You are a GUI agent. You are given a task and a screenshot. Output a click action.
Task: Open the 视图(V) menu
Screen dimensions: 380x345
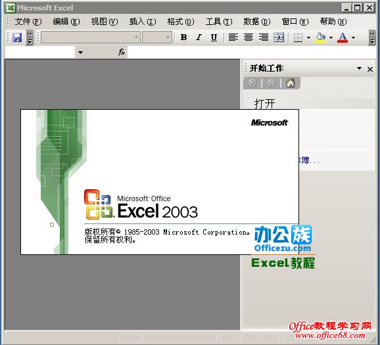(x=105, y=22)
